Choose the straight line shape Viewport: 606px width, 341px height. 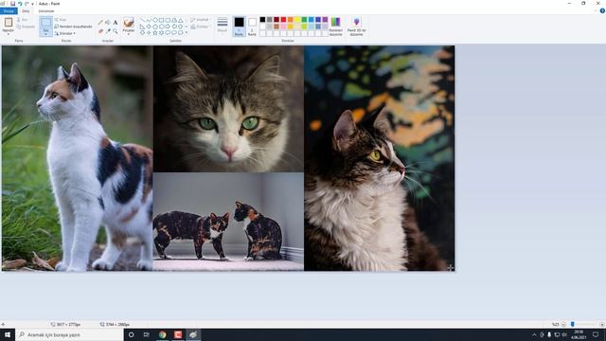[143, 20]
